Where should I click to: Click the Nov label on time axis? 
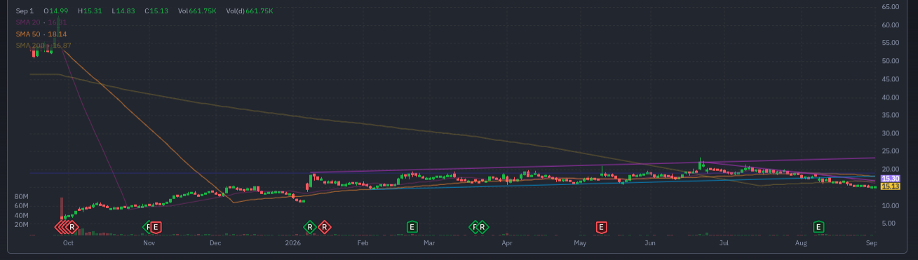(x=149, y=243)
